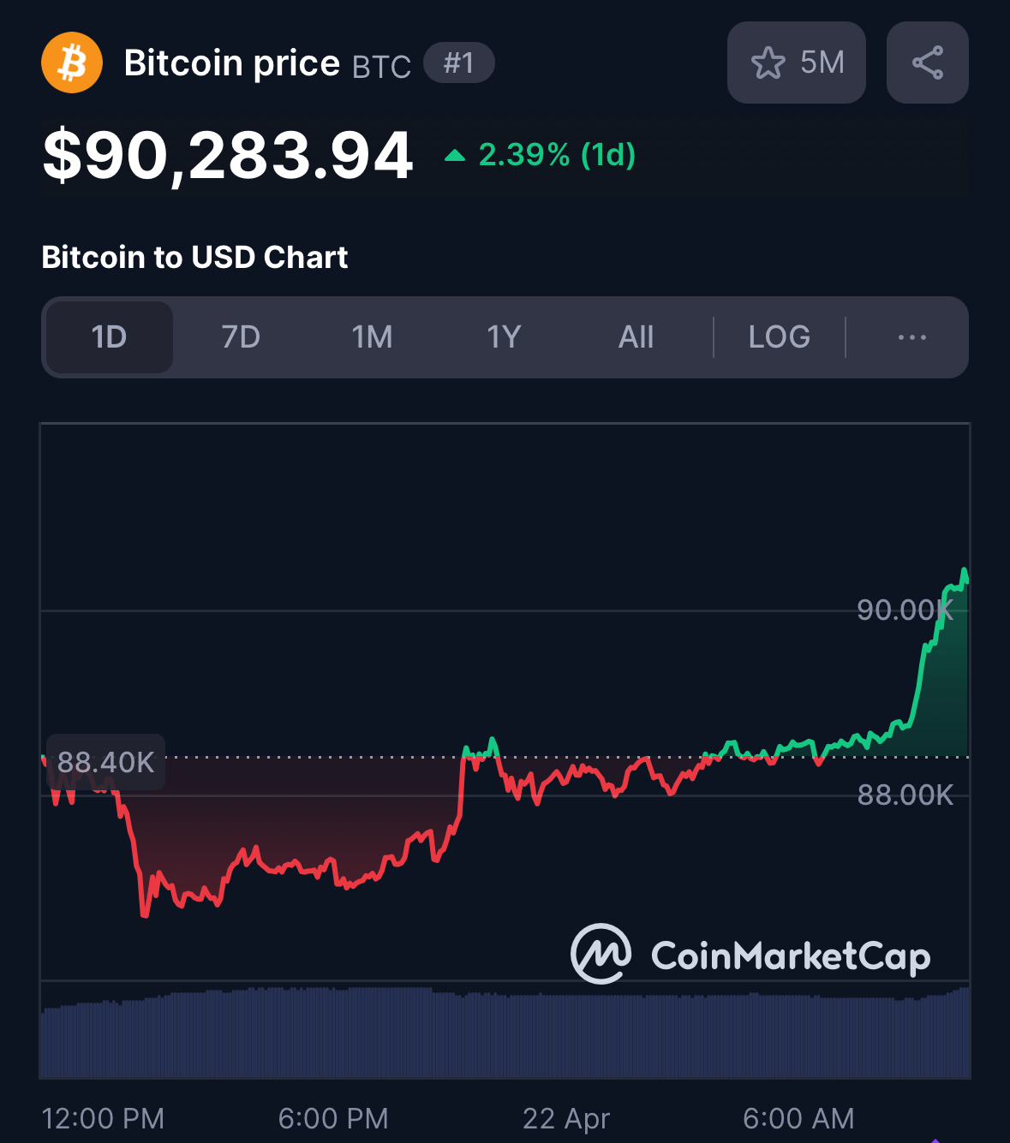Click the 5M watchlist count

[x=822, y=63]
